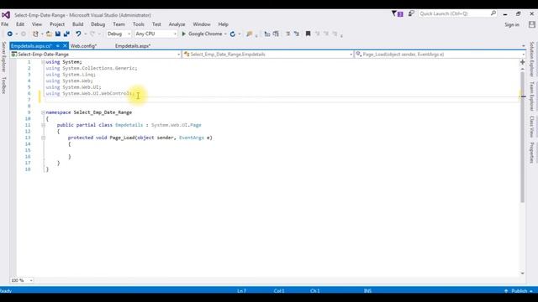538x302 pixels.
Task: Click the Navigate Backward arrow icon
Action: click(9, 34)
